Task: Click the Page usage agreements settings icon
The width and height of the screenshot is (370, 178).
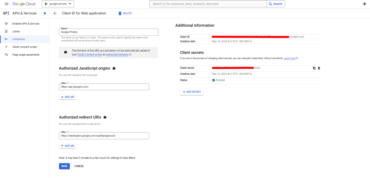Action: [x=6, y=55]
